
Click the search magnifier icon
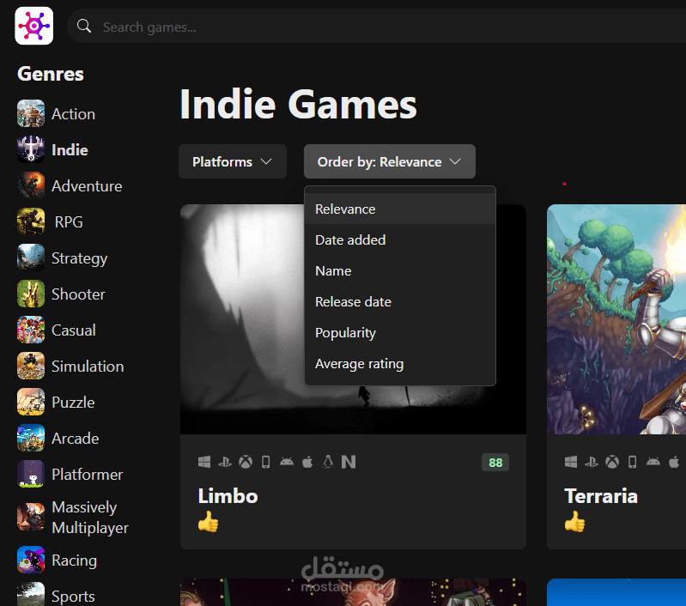84,27
